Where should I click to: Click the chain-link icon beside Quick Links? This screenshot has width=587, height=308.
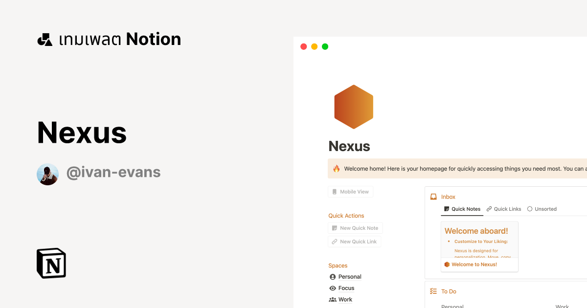489,209
